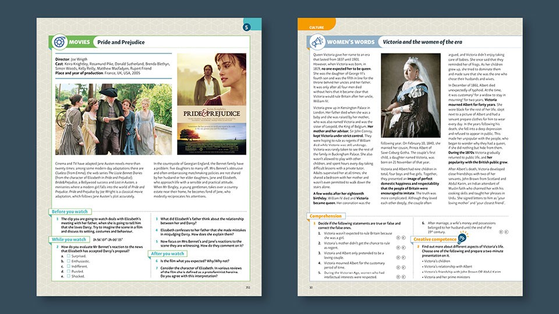Click the blue number 5 badge
This screenshot has width=559, height=314.
pyautogui.click(x=247, y=27)
